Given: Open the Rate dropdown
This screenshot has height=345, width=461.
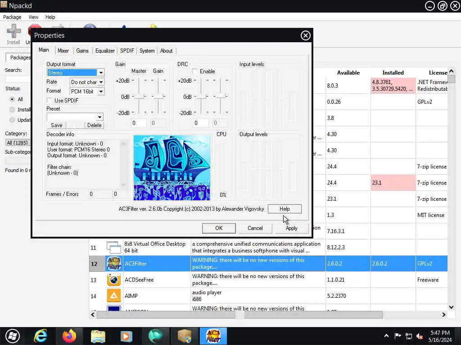Looking at the screenshot, I should [x=101, y=82].
